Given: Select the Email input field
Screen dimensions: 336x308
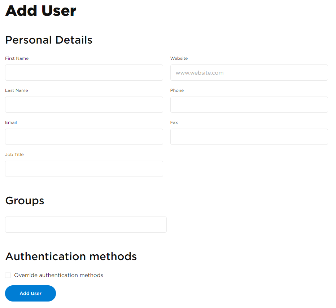Looking at the screenshot, I should tap(84, 137).
